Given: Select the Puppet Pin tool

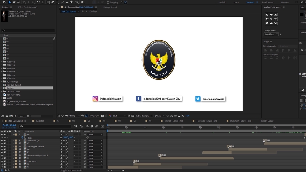Looking at the screenshot, I should click(x=82, y=2).
